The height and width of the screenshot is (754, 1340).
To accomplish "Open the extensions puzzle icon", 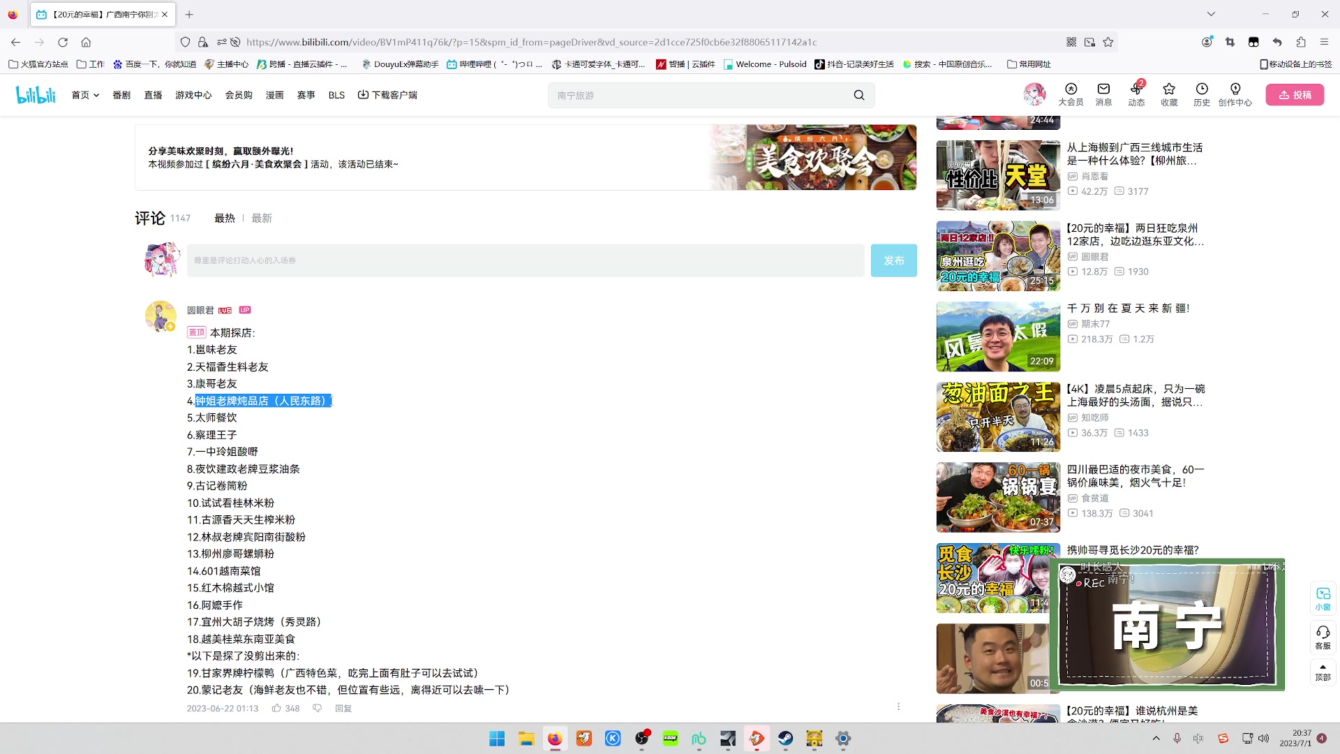I will click(x=1301, y=42).
